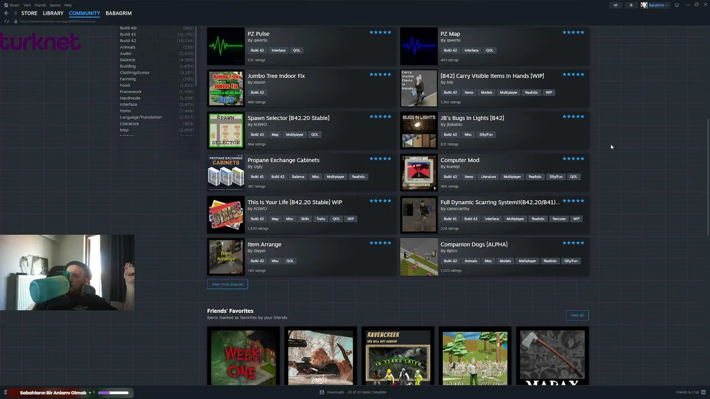Click the QOL tag on PZ Pulse
Viewport: 710px width, 399px height.
[297, 50]
